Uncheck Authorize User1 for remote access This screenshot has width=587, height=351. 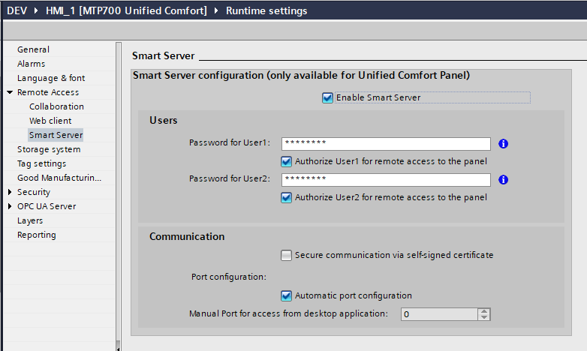[286, 161]
